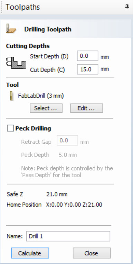Click the Cut Depth input field

(x=87, y=69)
